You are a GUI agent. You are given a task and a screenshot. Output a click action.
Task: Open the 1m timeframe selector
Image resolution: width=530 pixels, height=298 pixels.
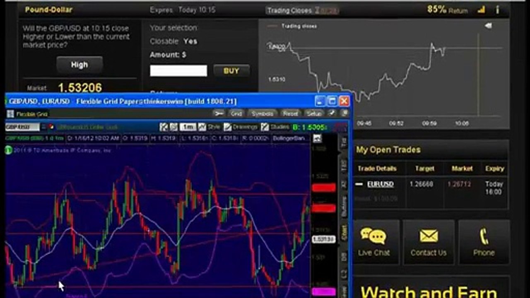click(188, 127)
